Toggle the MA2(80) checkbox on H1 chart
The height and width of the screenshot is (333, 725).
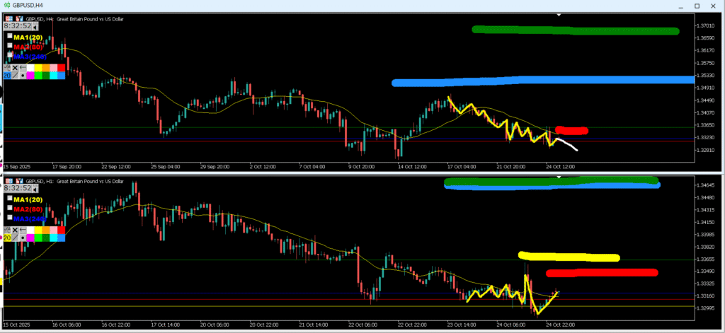pos(10,208)
